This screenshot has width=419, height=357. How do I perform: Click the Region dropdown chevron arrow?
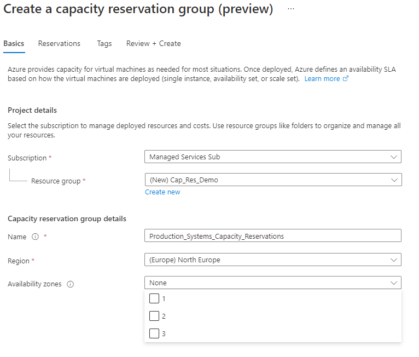[393, 260]
